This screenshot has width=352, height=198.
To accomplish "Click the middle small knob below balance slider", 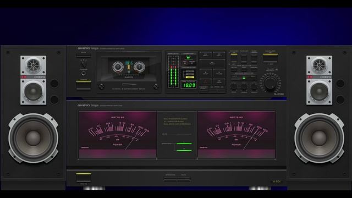I will (x=244, y=86).
